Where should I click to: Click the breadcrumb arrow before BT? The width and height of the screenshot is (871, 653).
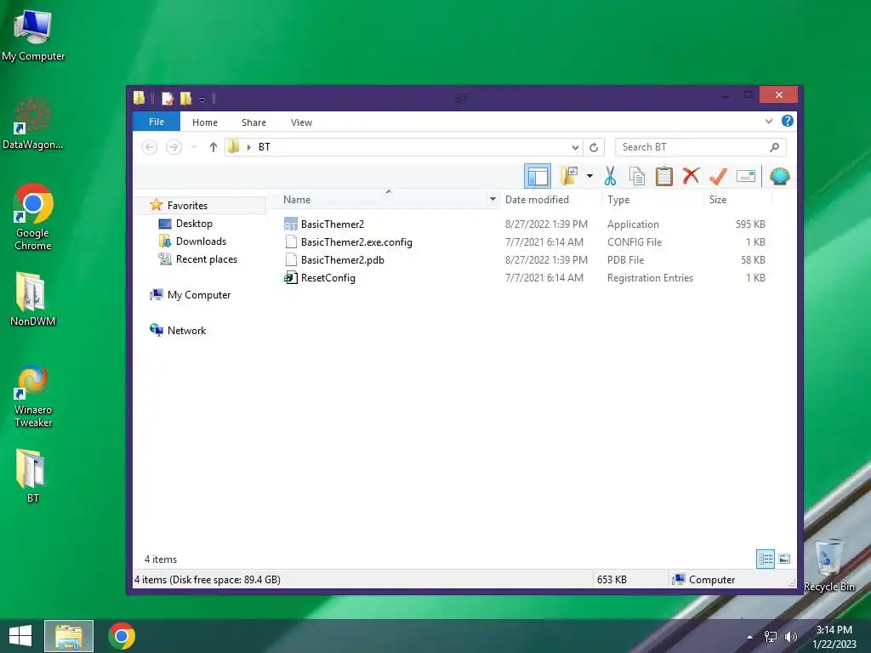pyautogui.click(x=249, y=147)
